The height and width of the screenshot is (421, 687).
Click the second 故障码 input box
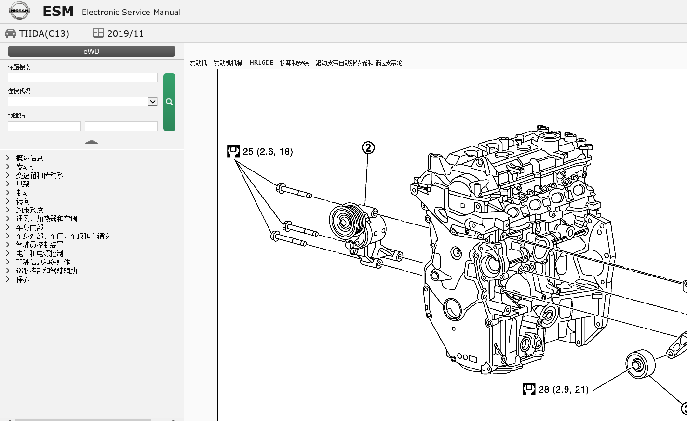(x=121, y=126)
